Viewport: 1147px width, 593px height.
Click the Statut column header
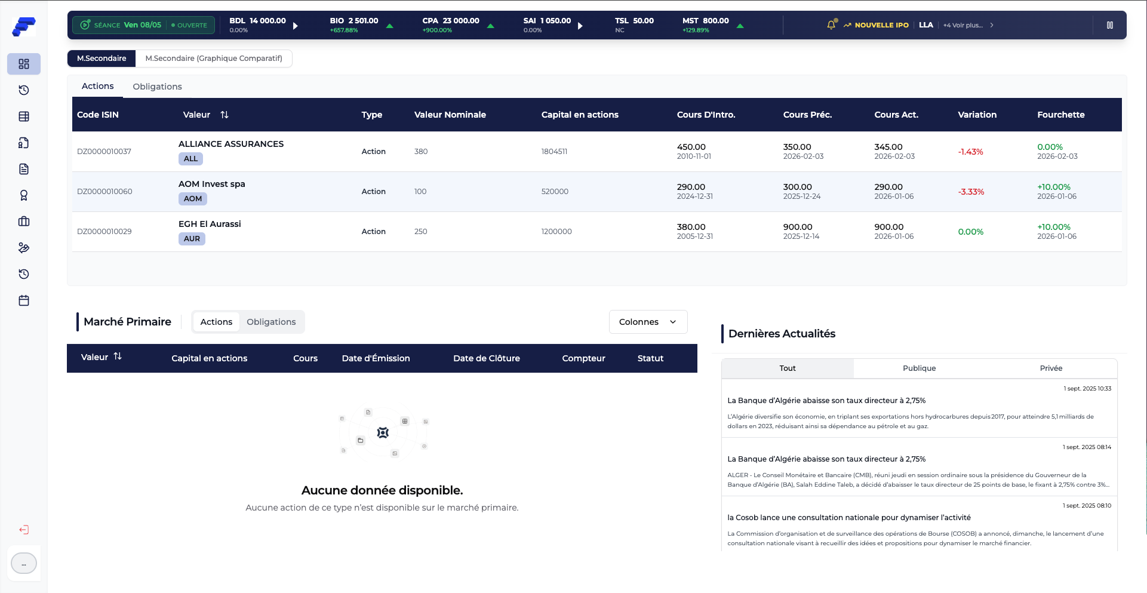[650, 358]
